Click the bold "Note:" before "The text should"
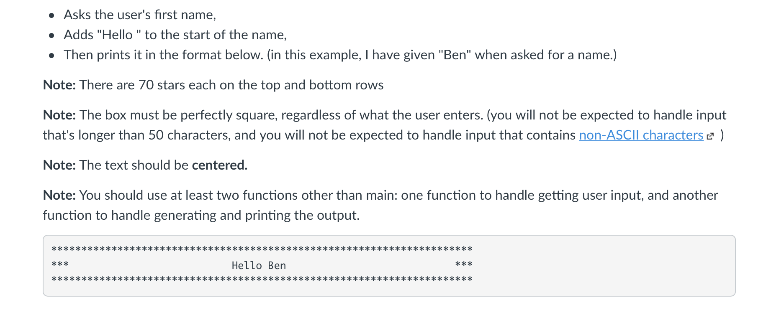The height and width of the screenshot is (320, 771). (59, 165)
